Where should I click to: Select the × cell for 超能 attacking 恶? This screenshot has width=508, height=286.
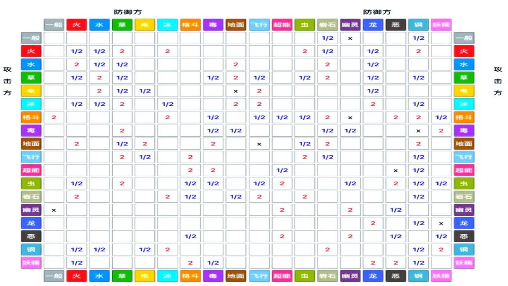pos(396,170)
